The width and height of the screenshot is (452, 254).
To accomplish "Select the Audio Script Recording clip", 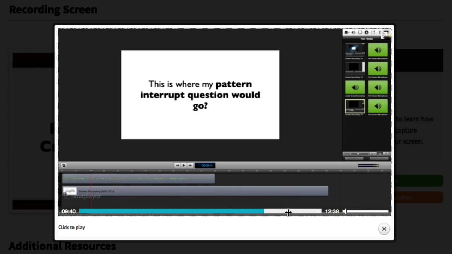I will pyautogui.click(x=355, y=87).
